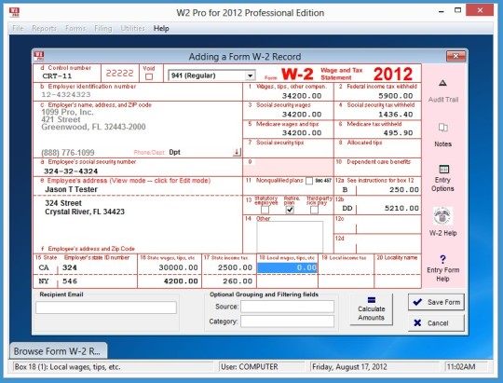Image resolution: width=503 pixels, height=383 pixels.
Task: Open W-2 Help seal icon
Action: [x=442, y=216]
